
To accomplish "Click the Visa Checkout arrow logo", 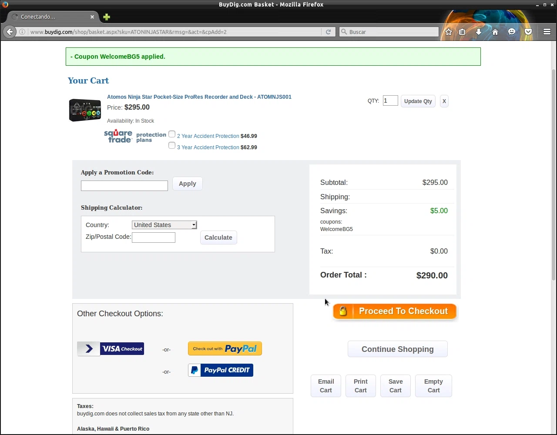I will (89, 349).
